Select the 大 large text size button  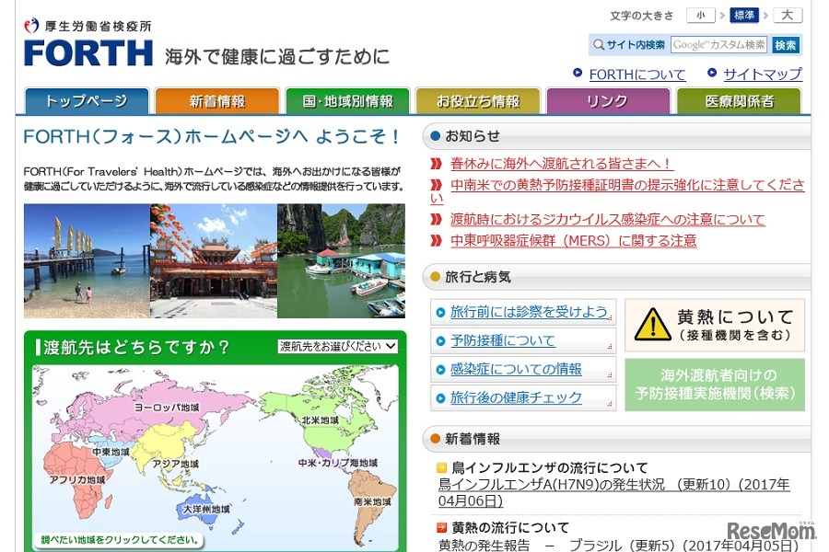coord(788,16)
